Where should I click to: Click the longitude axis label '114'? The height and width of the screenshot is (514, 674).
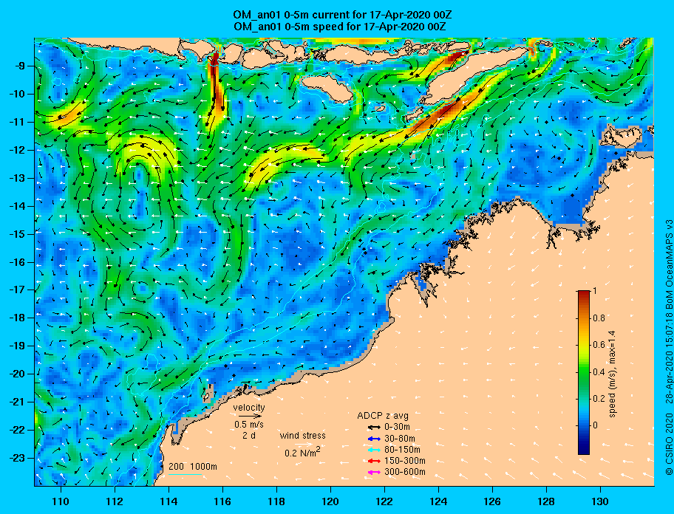tap(168, 501)
